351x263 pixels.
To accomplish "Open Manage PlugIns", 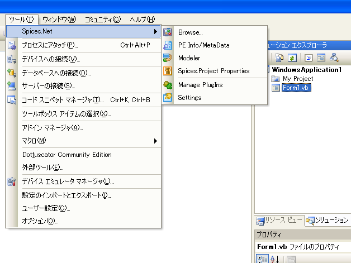I will [x=215, y=85].
